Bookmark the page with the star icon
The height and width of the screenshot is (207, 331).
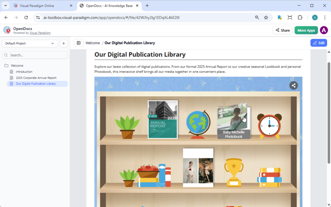tap(266, 17)
